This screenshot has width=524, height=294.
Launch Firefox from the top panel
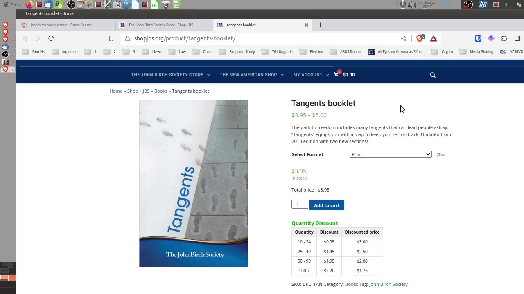click(x=29, y=4)
